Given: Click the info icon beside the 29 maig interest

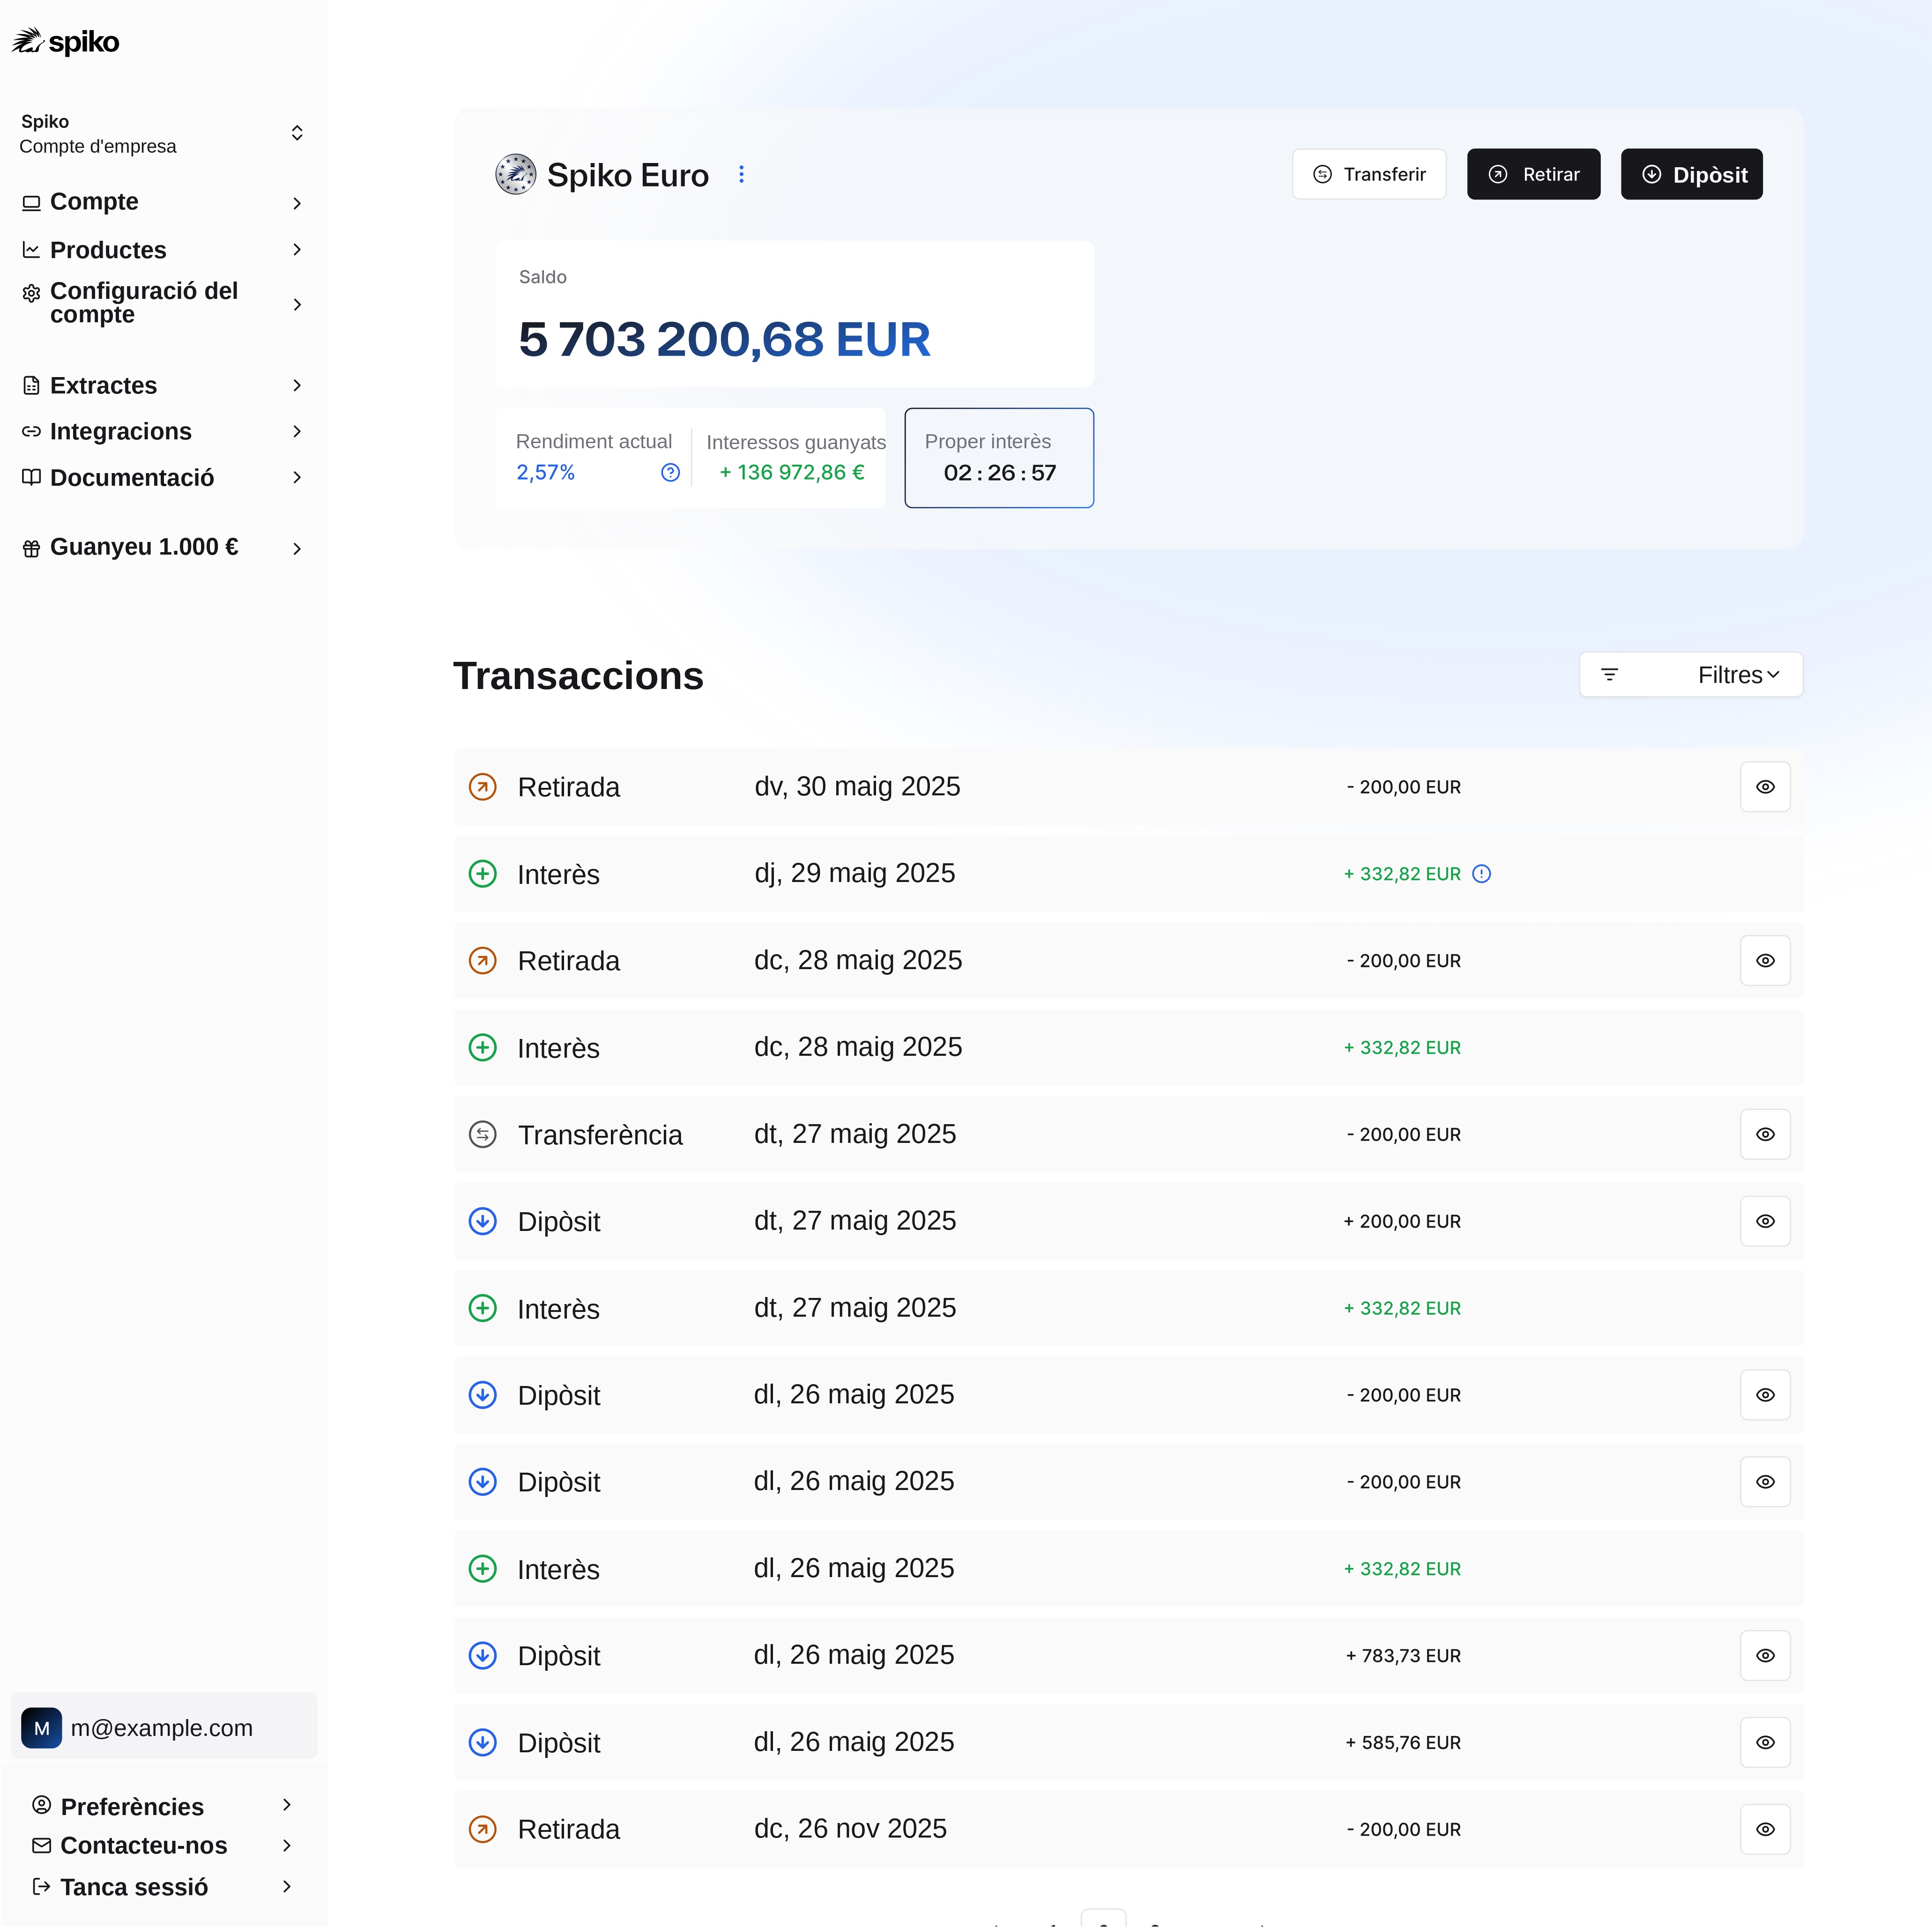Looking at the screenshot, I should point(1482,874).
